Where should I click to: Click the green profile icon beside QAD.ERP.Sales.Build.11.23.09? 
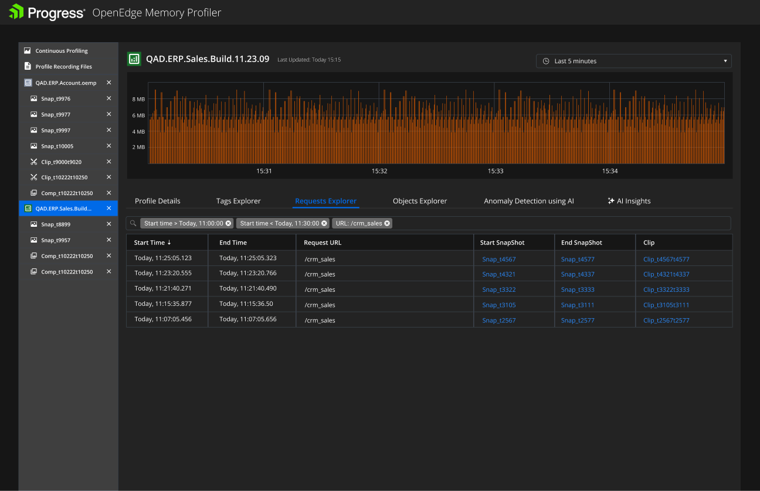coord(134,59)
